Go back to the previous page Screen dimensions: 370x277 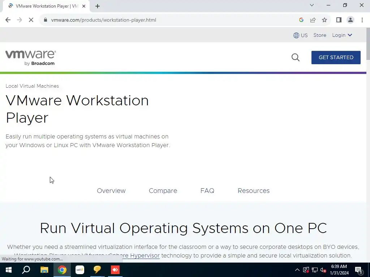[x=8, y=20]
